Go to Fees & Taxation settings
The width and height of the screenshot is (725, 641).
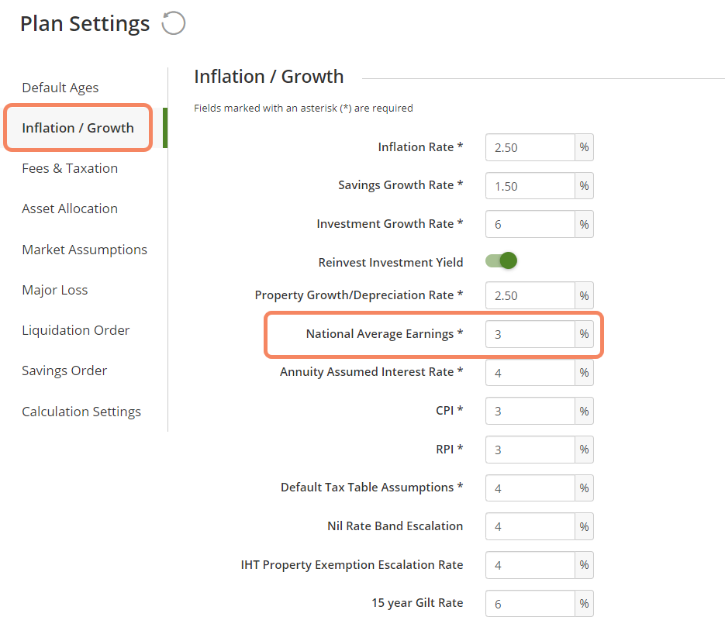(x=70, y=168)
